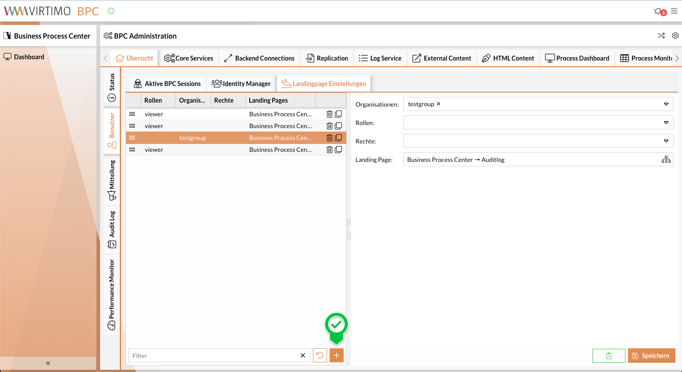Viewport: 682px width, 372px height.
Task: Delete the testgroup landing page row
Action: coord(329,138)
